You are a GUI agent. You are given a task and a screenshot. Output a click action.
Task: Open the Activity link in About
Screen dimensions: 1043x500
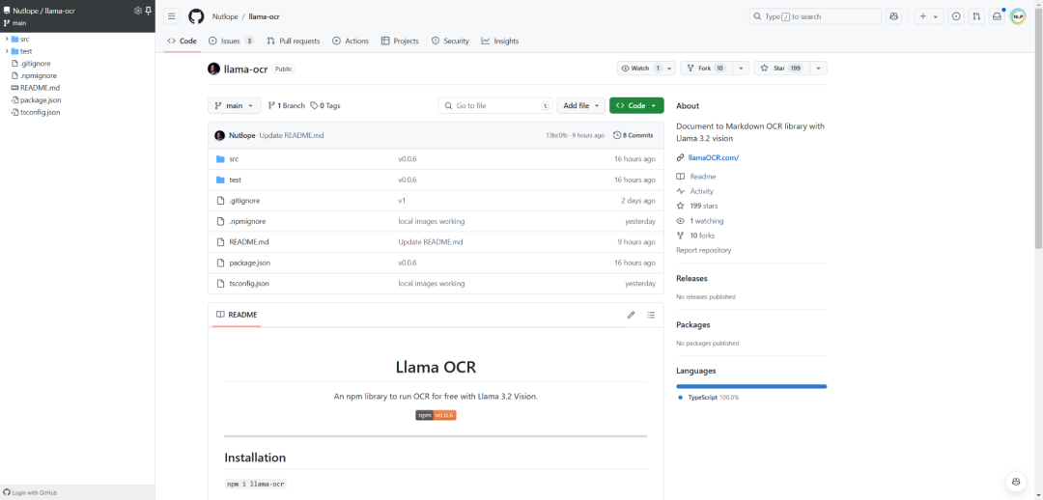pos(695,191)
